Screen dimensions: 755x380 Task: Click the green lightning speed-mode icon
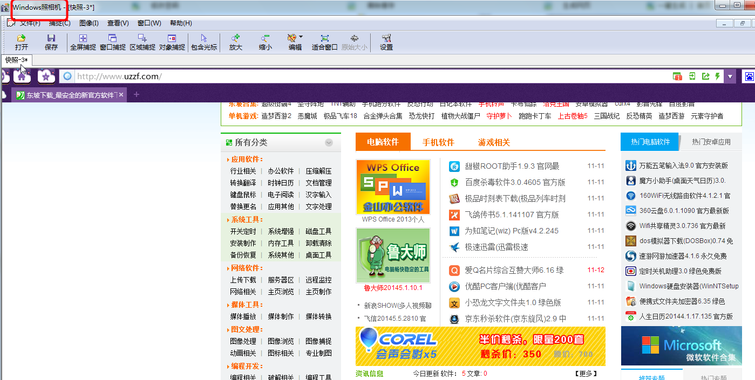718,77
